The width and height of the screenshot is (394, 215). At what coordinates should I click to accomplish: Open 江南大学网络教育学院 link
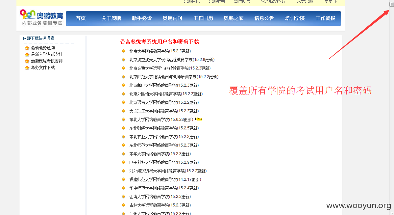(x=160, y=196)
